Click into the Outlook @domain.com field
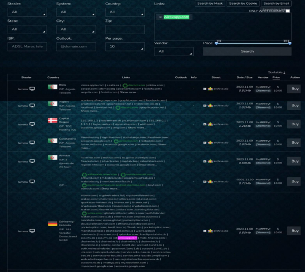Image resolution: width=305 pixels, height=272 pixels. 76,46
